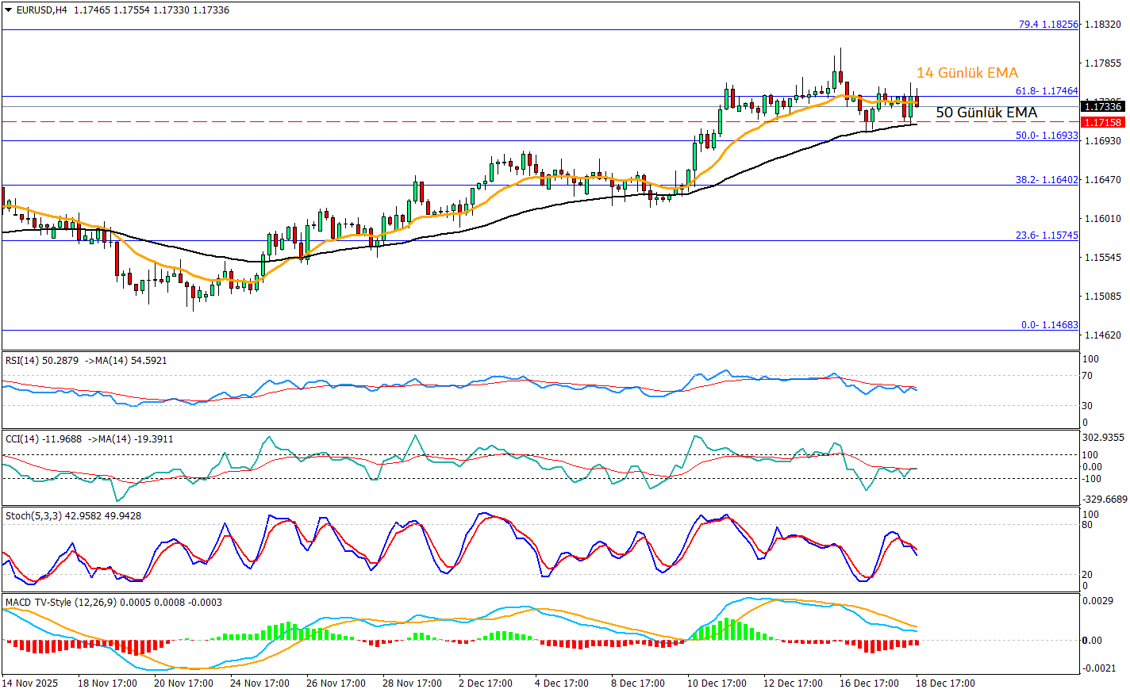This screenshot has height=693, width=1130.
Task: Click the 61.8- 1.17464 Fibonacci label
Action: (x=1047, y=92)
